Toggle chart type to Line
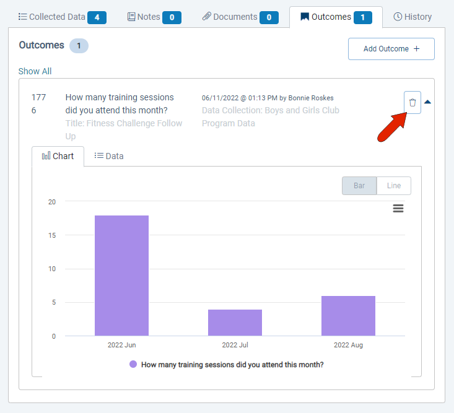This screenshot has width=454, height=413. click(x=394, y=186)
